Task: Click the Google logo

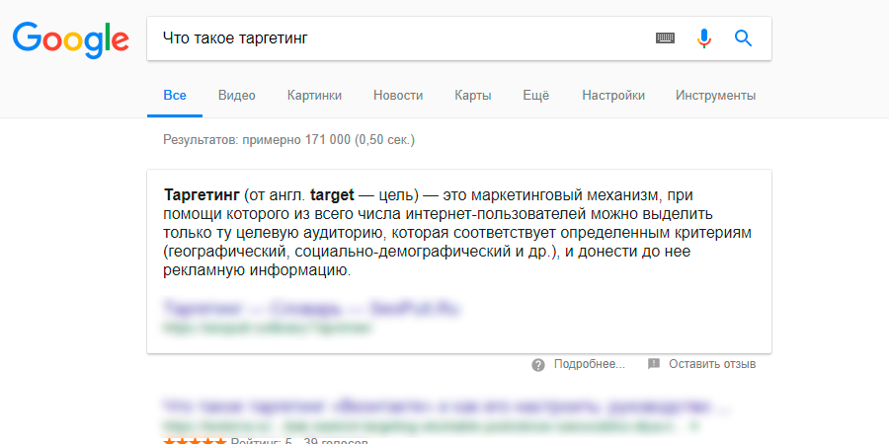Action: (x=70, y=38)
